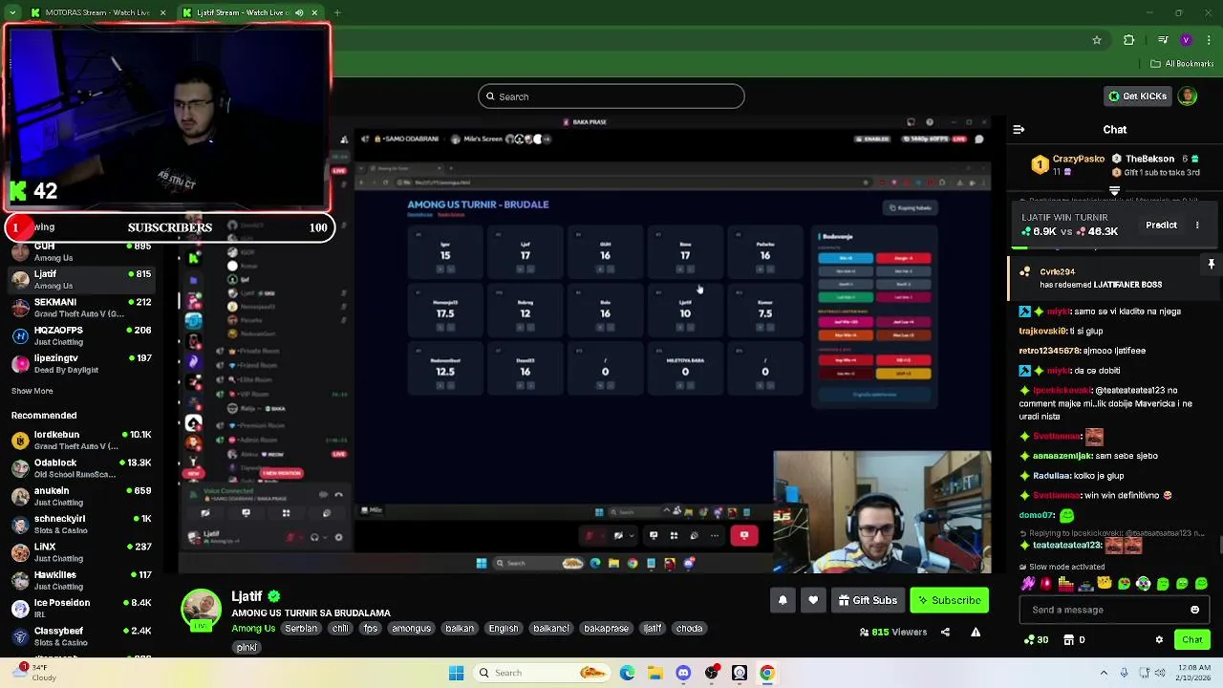Open the emoji picker in the chat box
The width and height of the screenshot is (1223, 688).
click(x=1194, y=610)
